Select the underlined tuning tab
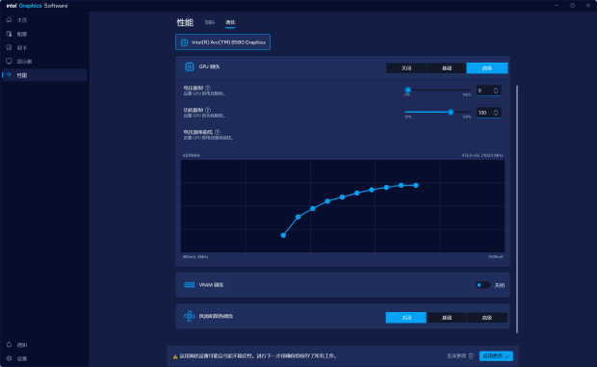Screen dimensions: 597x367 pyautogui.click(x=230, y=22)
